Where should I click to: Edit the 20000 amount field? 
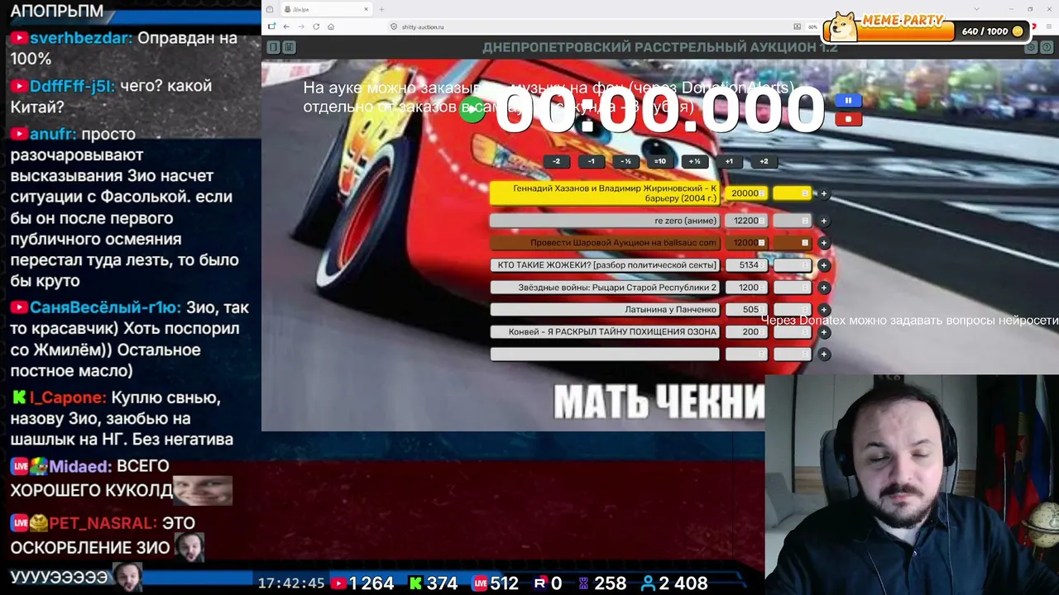746,193
